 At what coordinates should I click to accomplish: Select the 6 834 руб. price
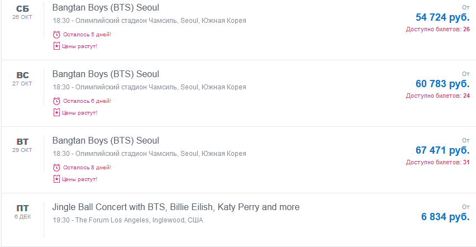[445, 217]
